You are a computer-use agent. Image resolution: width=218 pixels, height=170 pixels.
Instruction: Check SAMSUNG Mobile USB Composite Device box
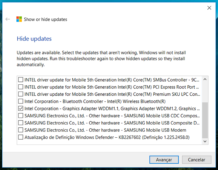pyautogui.click(x=21, y=123)
